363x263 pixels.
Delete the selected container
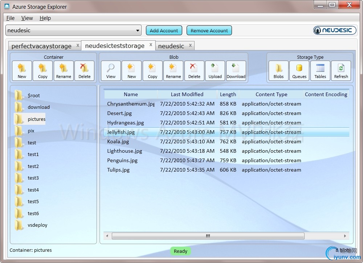point(85,71)
